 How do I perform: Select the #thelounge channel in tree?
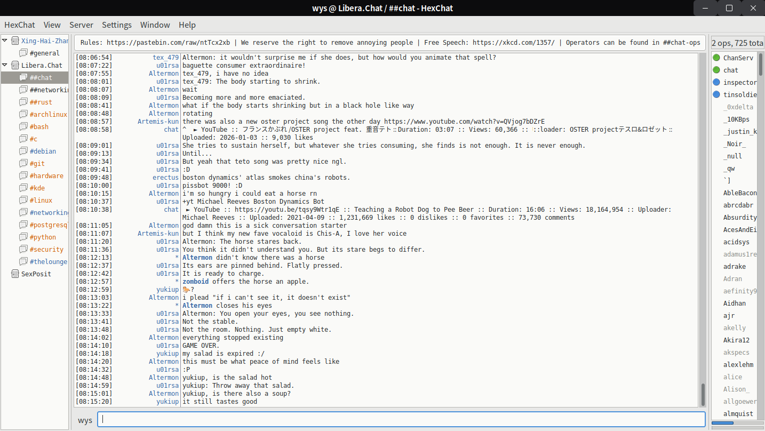48,261
